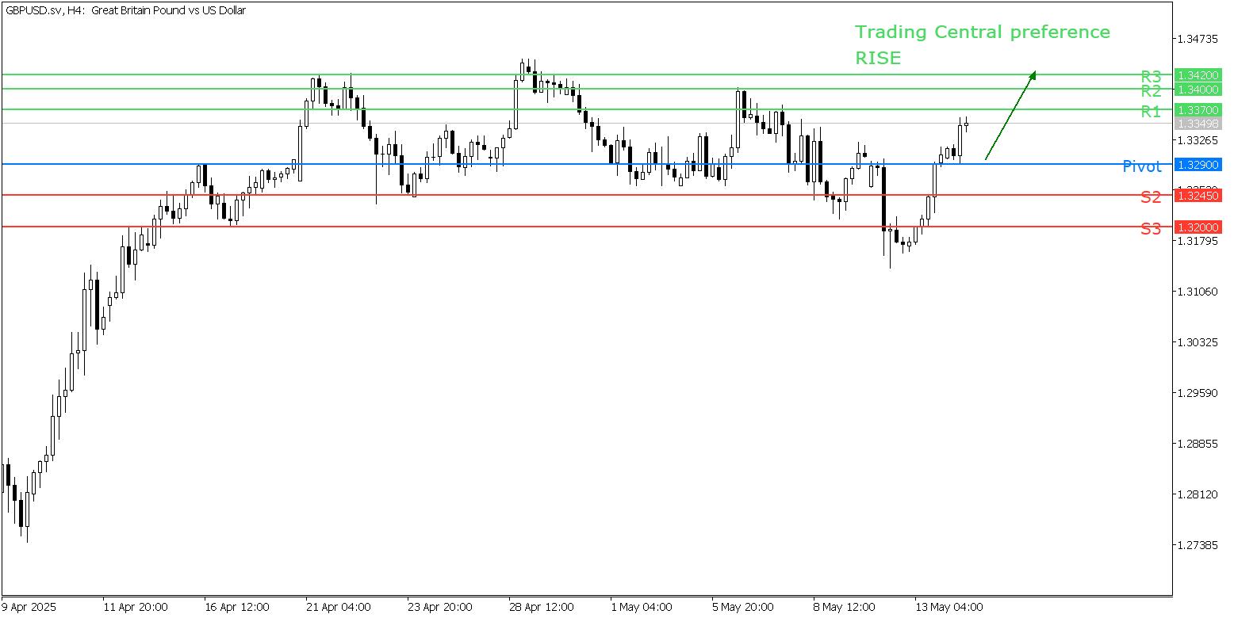Select the R3 resistance line label
Screen dimensions: 1234x618
coord(1151,76)
